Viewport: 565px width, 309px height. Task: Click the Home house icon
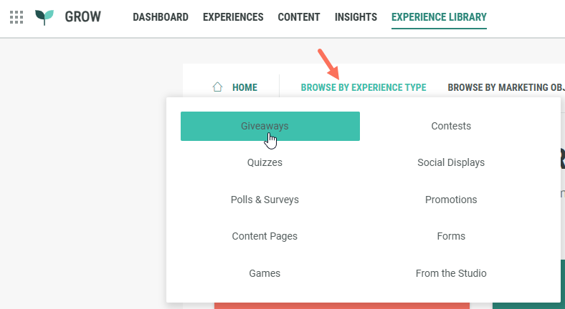pyautogui.click(x=217, y=87)
